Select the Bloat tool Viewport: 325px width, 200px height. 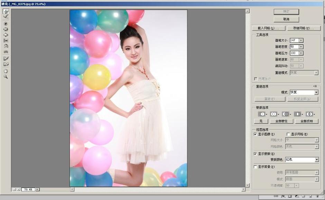(x=6, y=35)
